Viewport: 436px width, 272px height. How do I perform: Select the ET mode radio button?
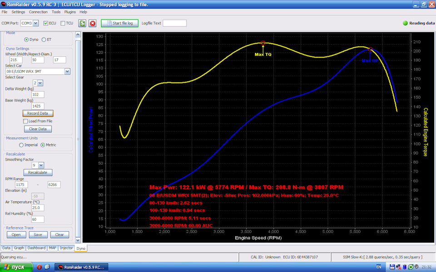point(44,40)
